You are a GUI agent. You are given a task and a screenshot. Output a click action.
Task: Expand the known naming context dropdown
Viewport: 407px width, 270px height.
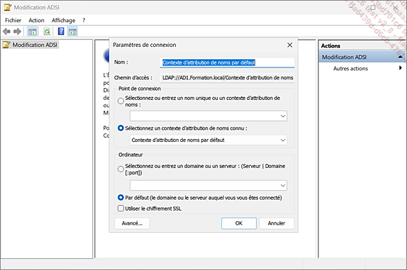coord(283,141)
